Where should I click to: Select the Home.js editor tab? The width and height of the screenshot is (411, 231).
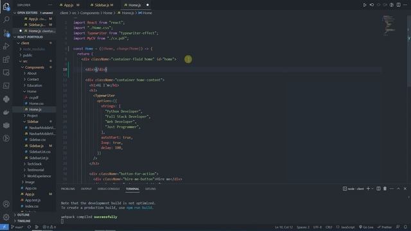tap(136, 5)
